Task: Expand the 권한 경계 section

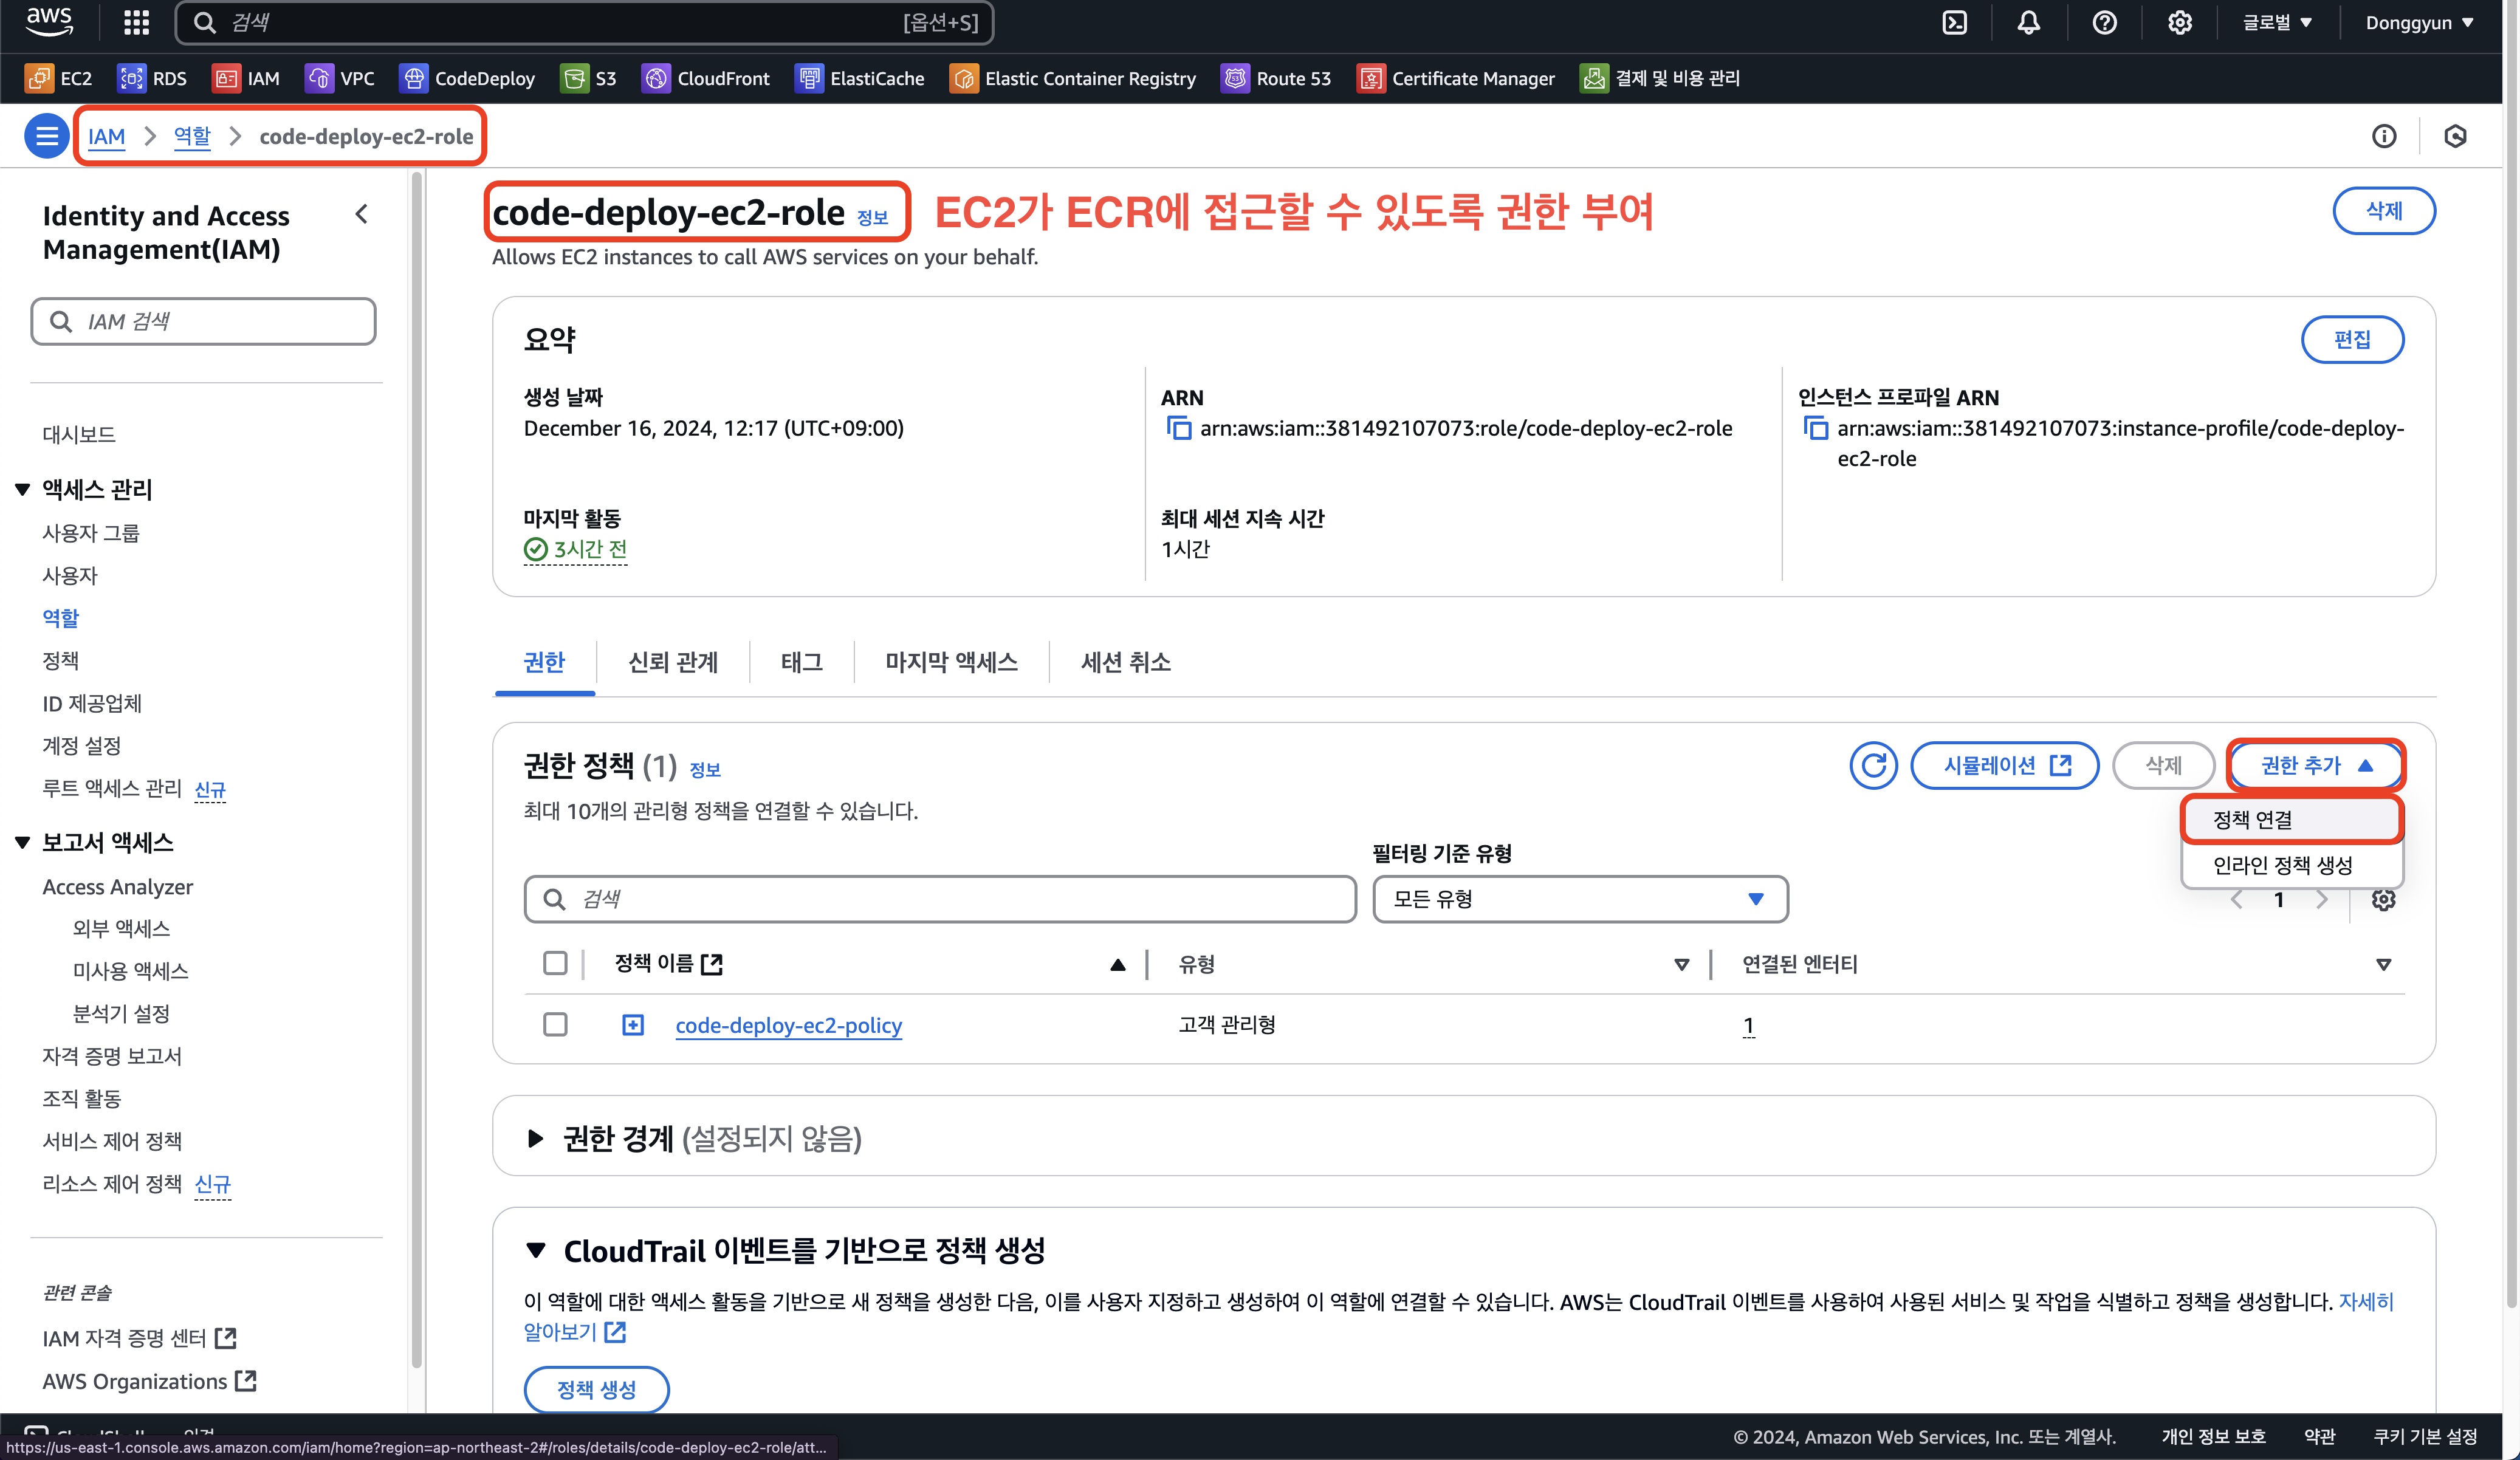Action: point(536,1138)
